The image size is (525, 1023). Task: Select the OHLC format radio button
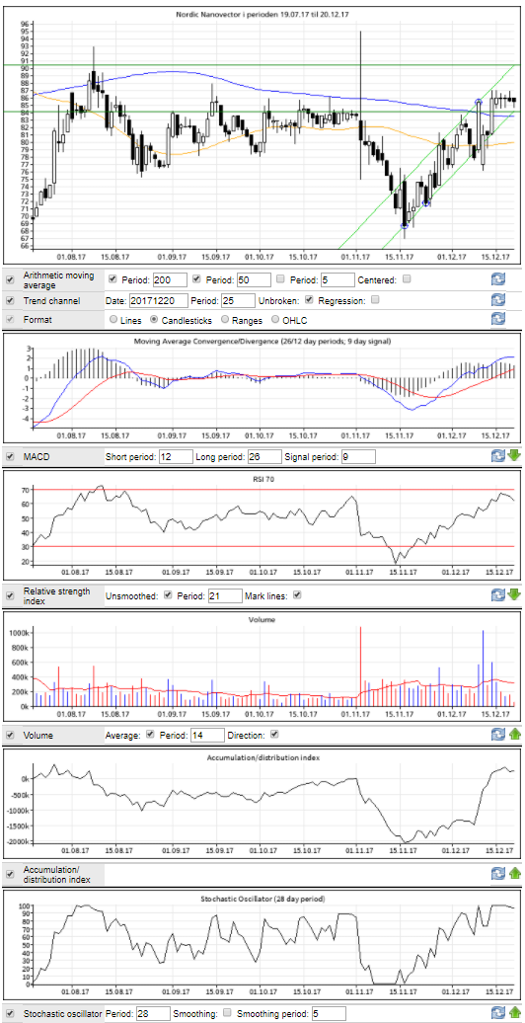[276, 320]
